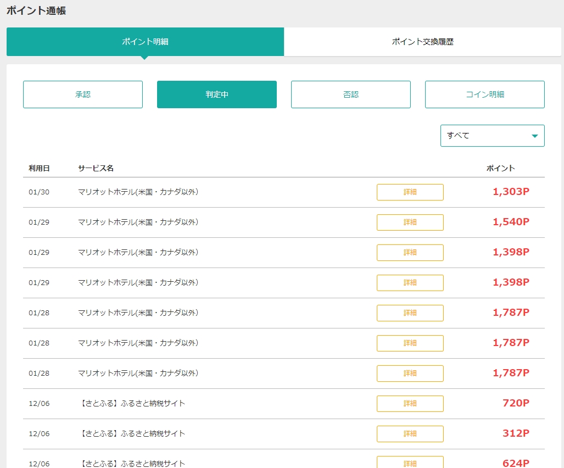Open the すべて dropdown
Screen dimensions: 564x468
[x=493, y=136]
